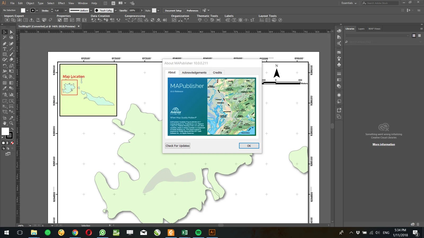
Task: Choose the Scale tool
Action: click(x=11, y=66)
